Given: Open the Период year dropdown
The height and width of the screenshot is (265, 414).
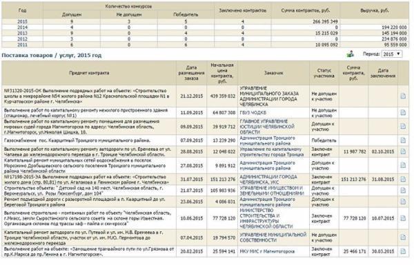Looking at the screenshot, I should pyautogui.click(x=392, y=54).
